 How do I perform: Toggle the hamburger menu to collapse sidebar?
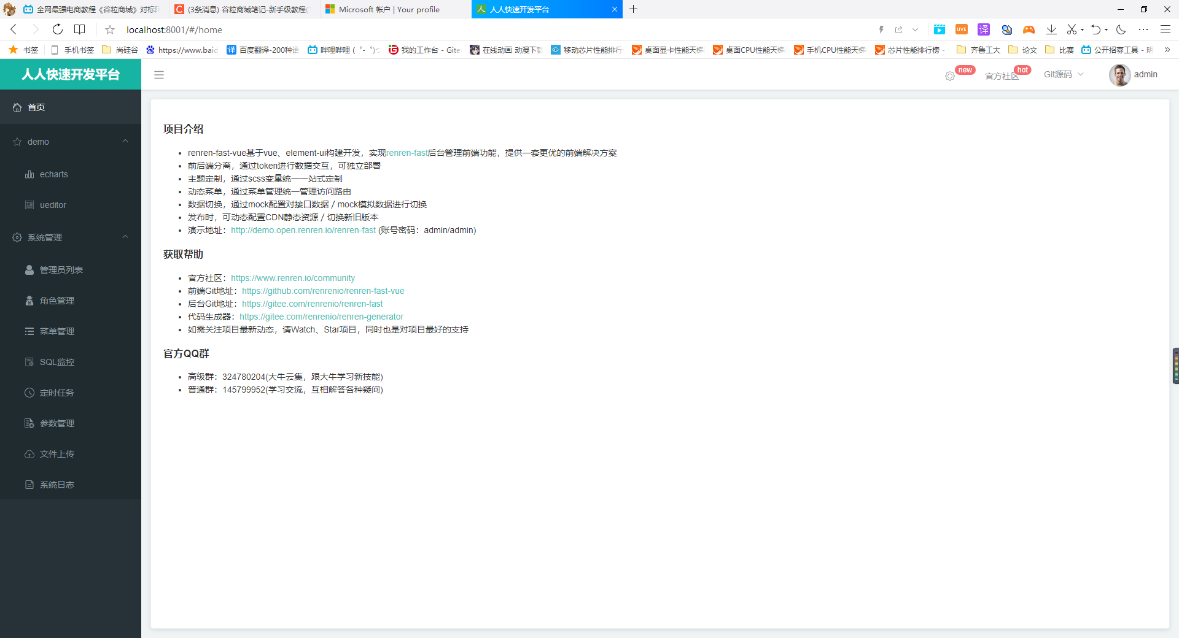tap(159, 74)
